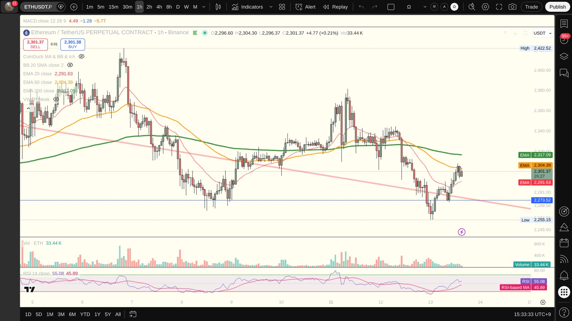This screenshot has height=321, width=572.
Task: Open the help center question icon
Action: click(x=564, y=312)
